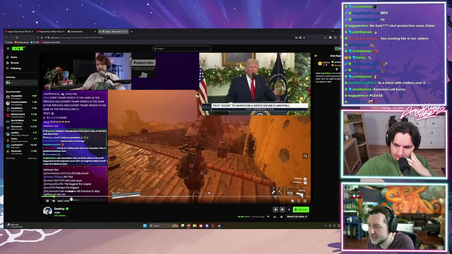
Task: Open File Explorer from the taskbar
Action: point(195,226)
